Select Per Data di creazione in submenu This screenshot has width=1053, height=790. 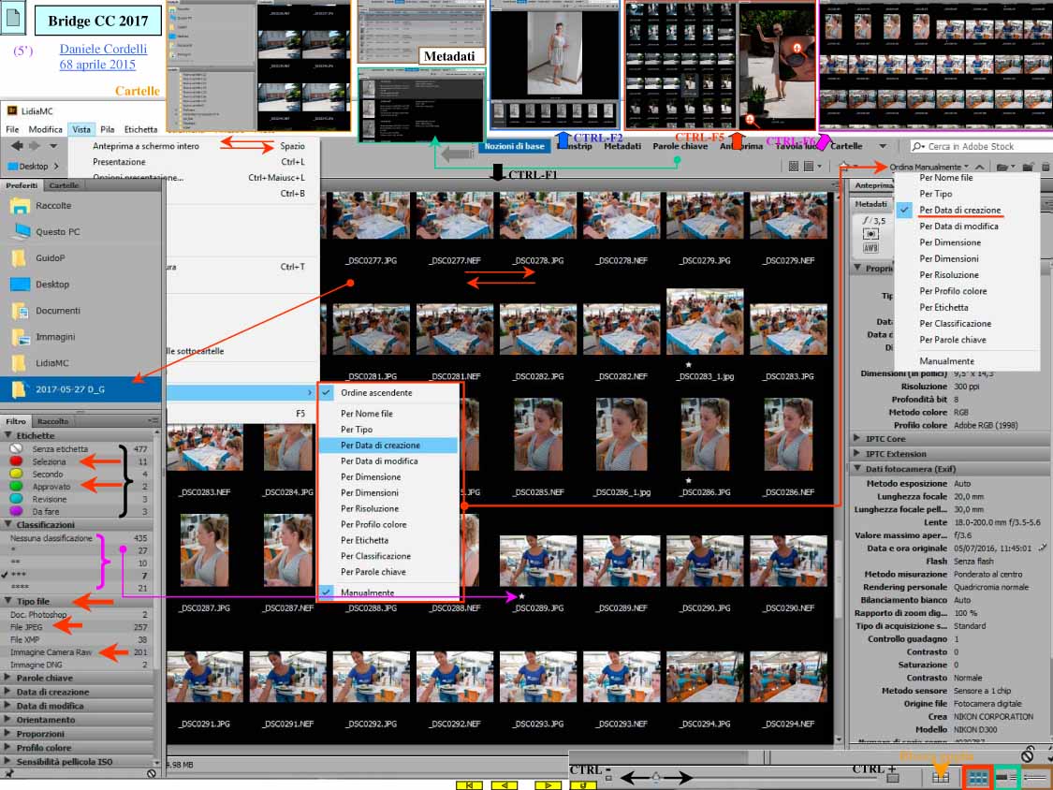tap(380, 446)
